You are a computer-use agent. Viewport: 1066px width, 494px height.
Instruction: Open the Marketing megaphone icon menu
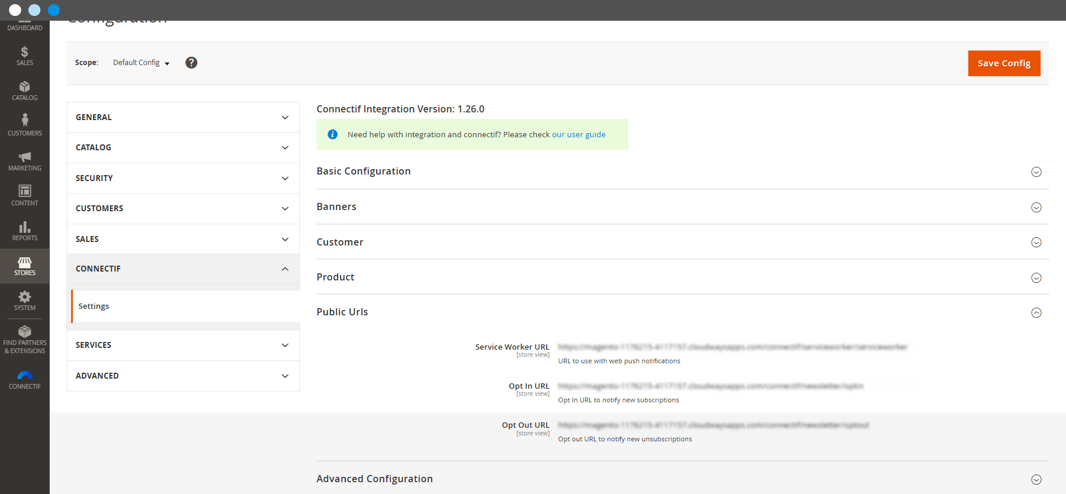click(25, 160)
